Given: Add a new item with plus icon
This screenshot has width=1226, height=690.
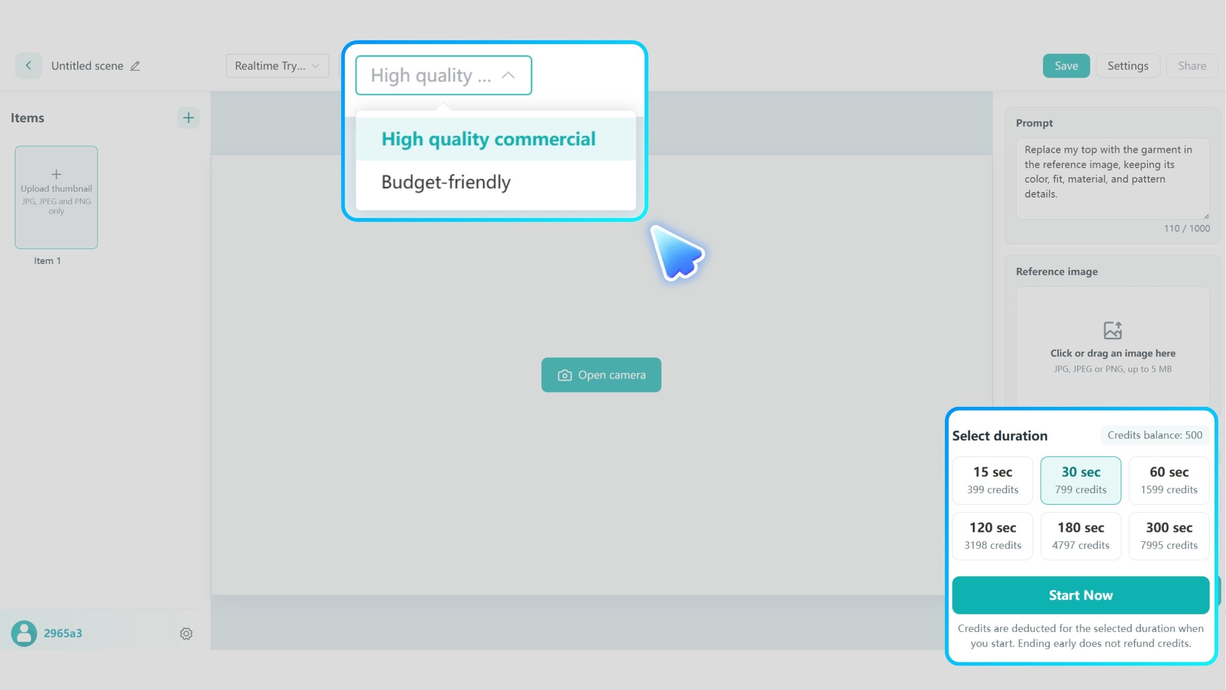Looking at the screenshot, I should [x=188, y=118].
